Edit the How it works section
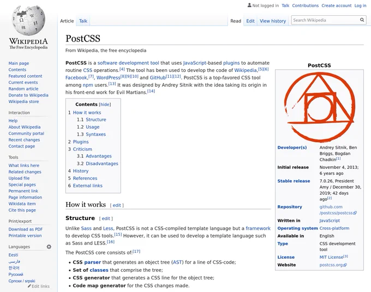Screen dimensions: 371x292 click(x=117, y=205)
